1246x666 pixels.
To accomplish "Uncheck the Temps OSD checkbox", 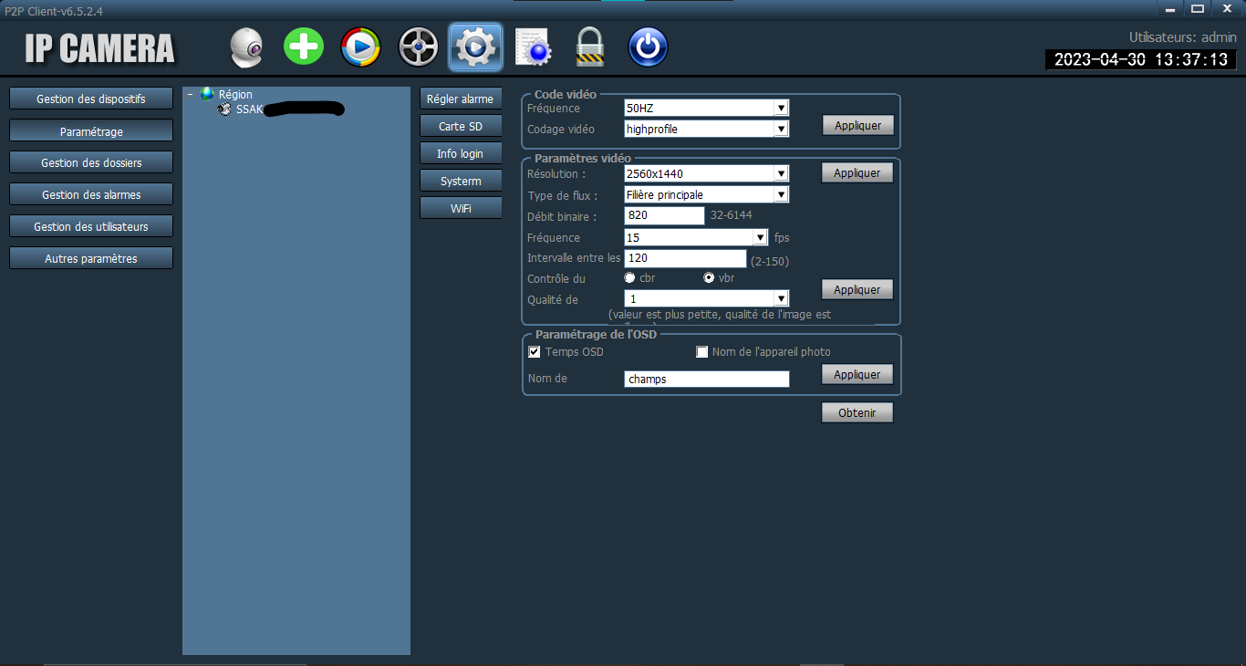I will [x=535, y=352].
